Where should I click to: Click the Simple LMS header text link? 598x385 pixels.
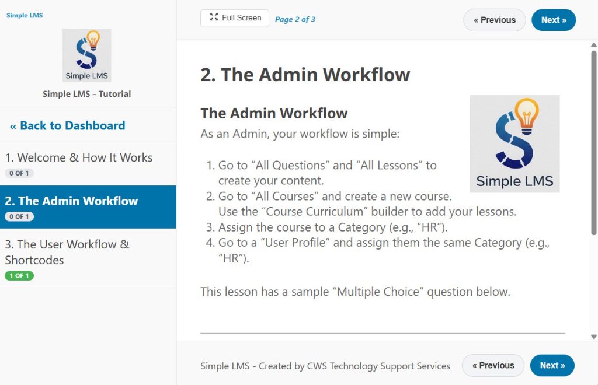[25, 15]
